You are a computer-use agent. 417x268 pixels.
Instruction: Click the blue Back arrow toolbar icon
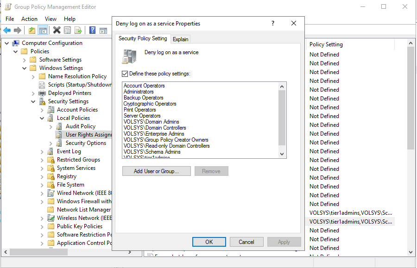click(x=7, y=31)
